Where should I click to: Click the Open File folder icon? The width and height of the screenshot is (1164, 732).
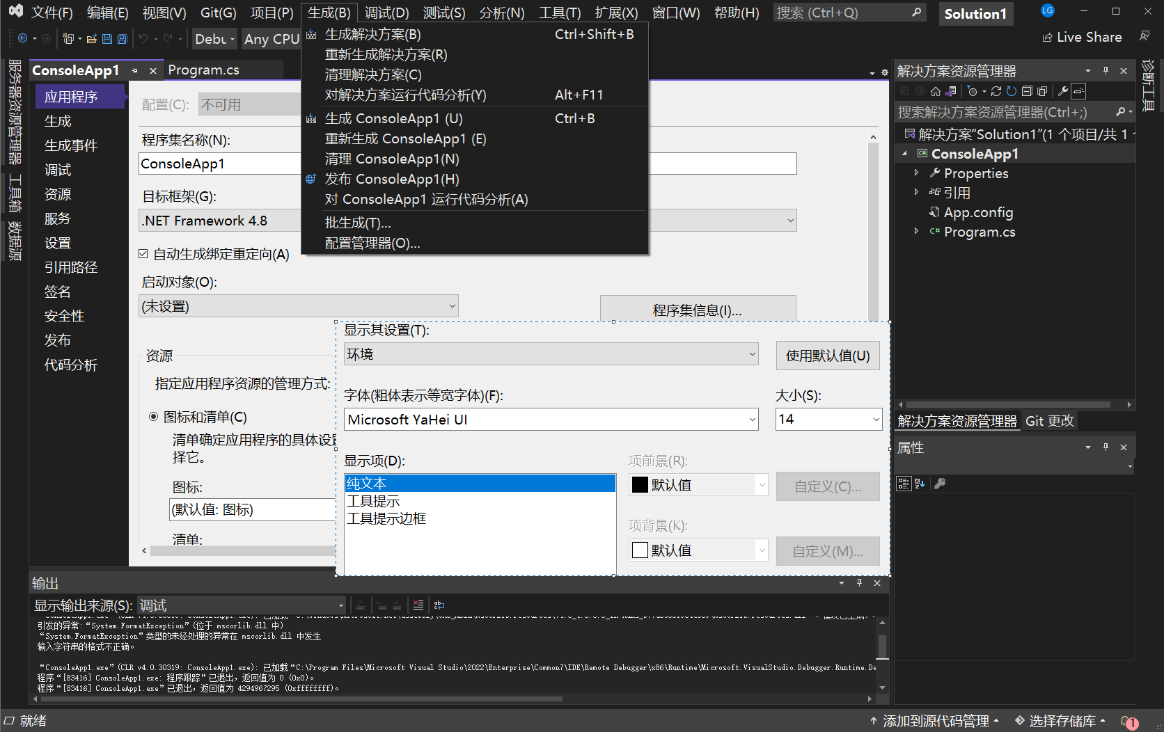[92, 39]
